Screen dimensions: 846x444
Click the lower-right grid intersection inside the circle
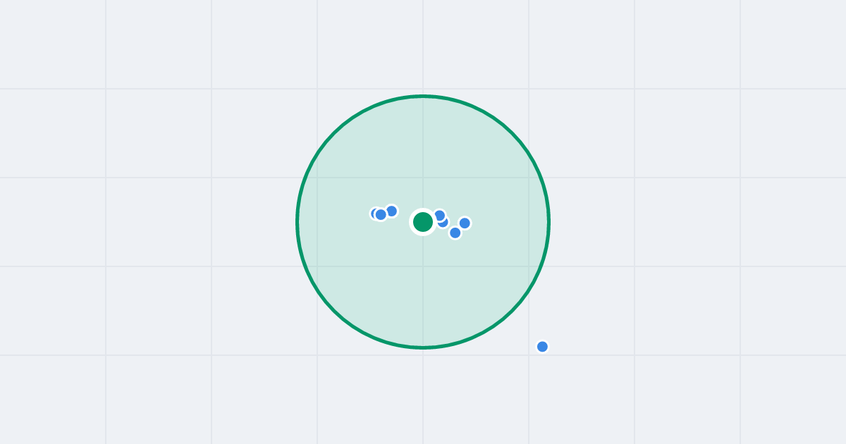(529, 266)
